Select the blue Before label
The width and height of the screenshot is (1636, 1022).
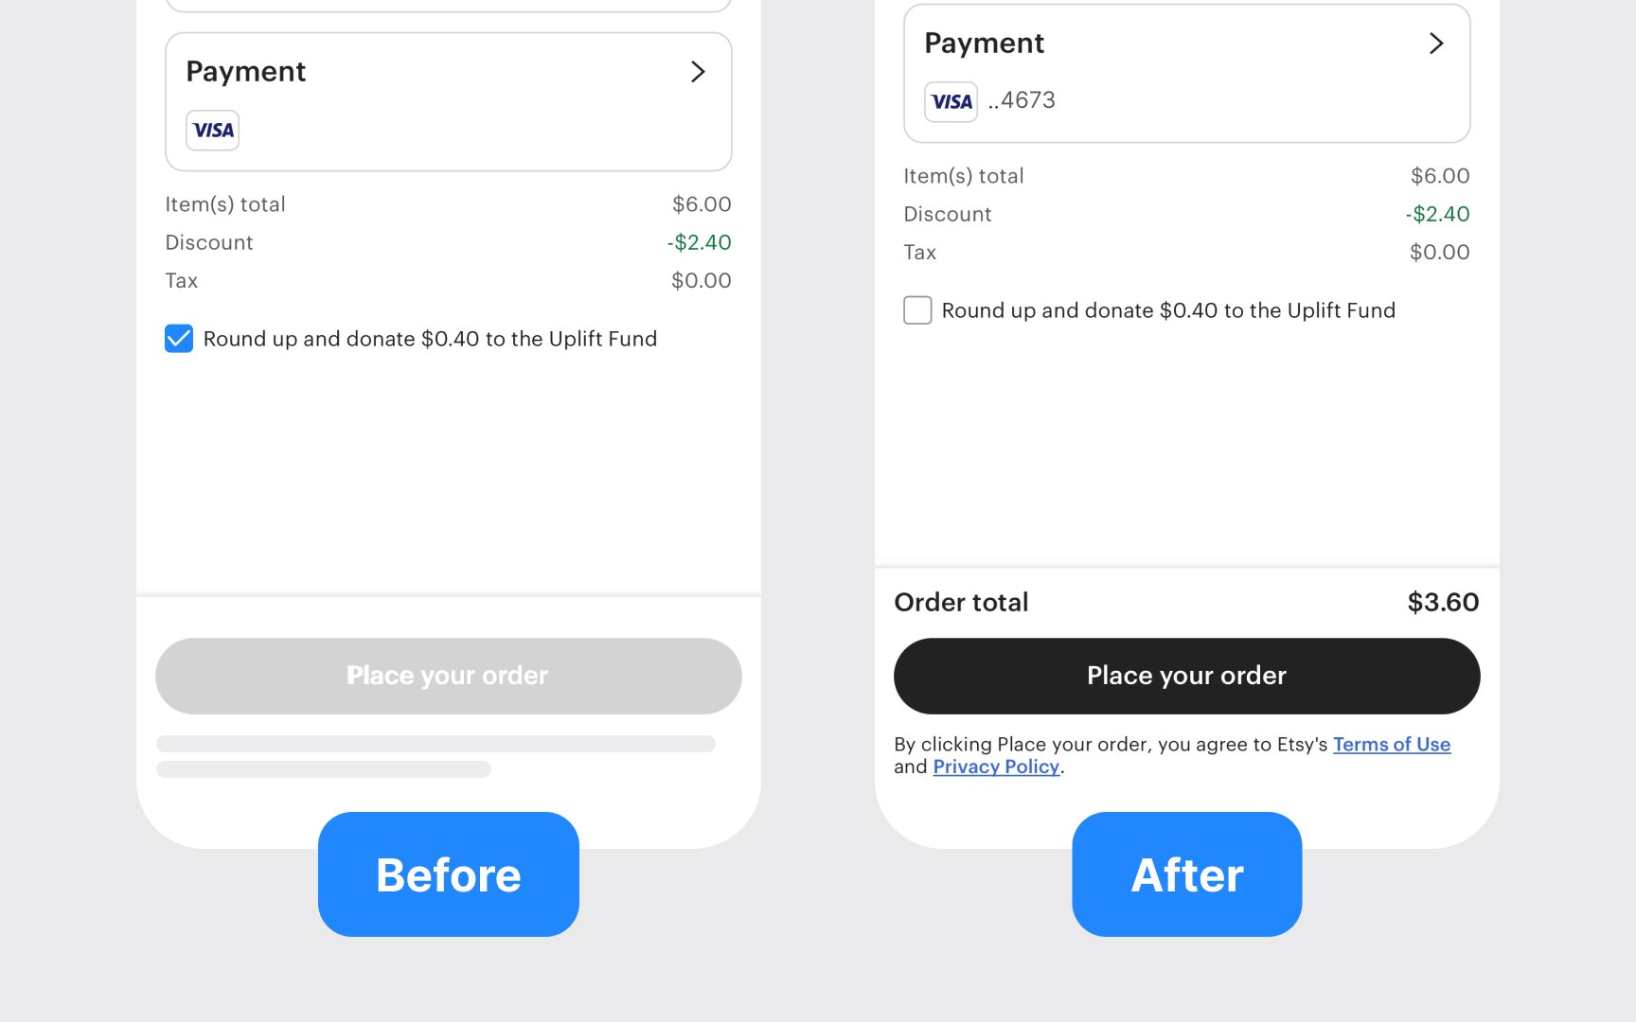tap(449, 874)
